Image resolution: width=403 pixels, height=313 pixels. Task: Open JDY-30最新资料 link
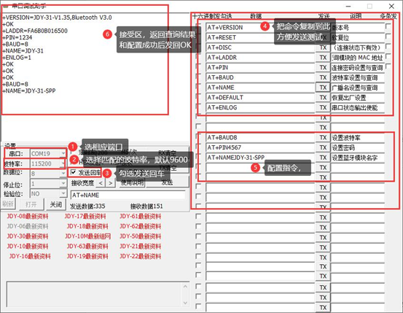[28, 236]
